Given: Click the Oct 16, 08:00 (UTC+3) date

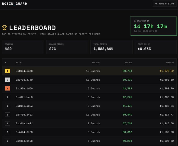Looking at the screenshot, I should pyautogui.click(x=145, y=31).
